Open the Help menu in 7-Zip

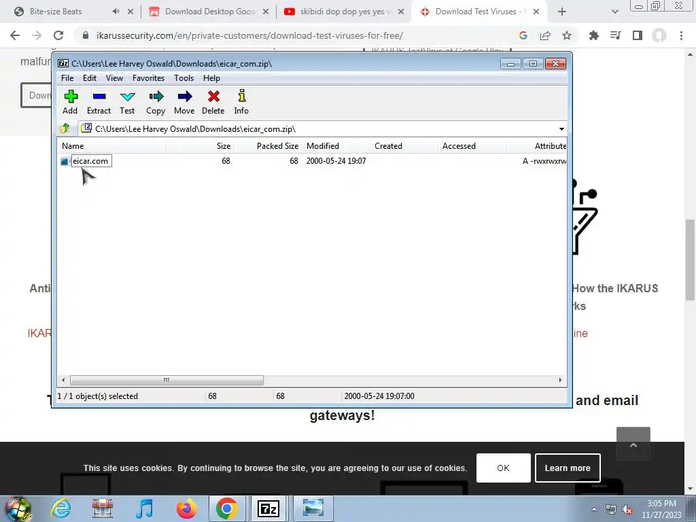pos(212,78)
